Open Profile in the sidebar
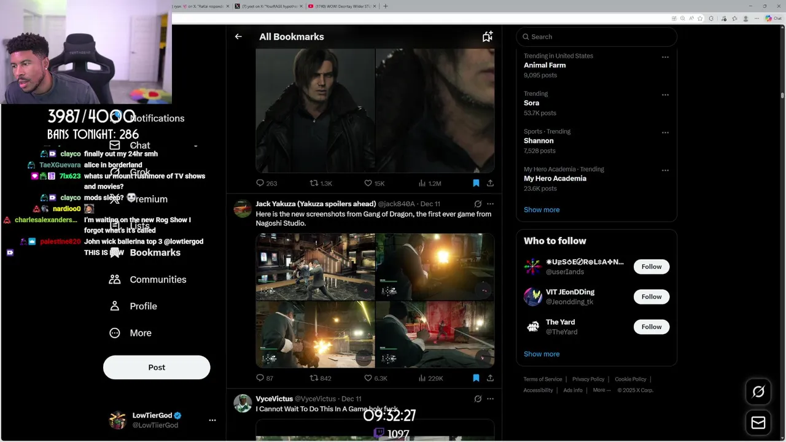The height and width of the screenshot is (442, 786). (x=133, y=306)
